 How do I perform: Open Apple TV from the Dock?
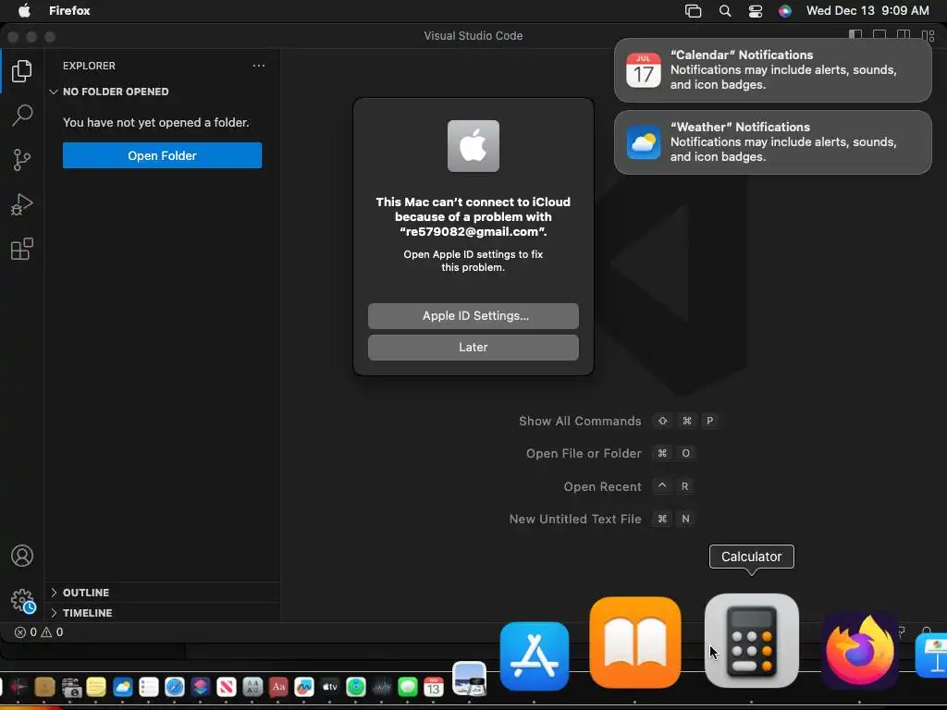pyautogui.click(x=330, y=687)
